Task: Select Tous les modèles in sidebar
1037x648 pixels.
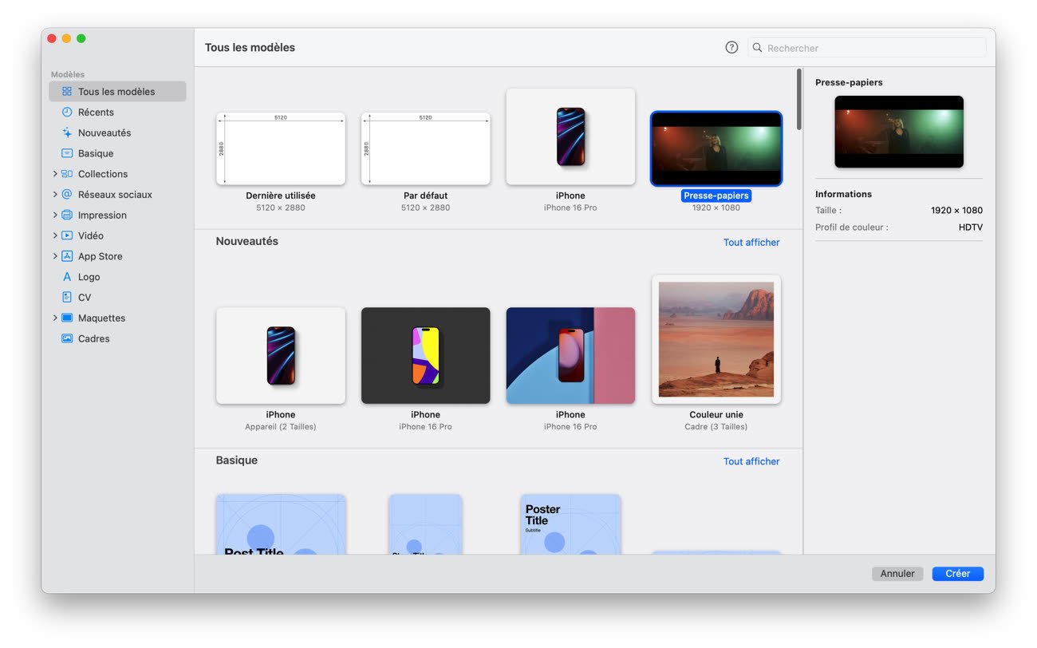Action: pos(116,92)
